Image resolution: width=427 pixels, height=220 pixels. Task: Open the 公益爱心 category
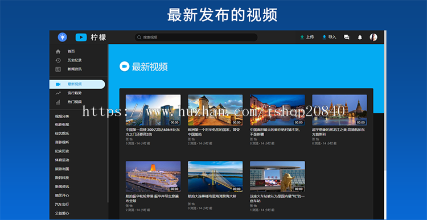(62, 213)
